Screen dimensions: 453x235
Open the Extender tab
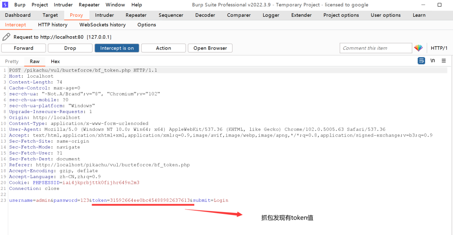click(301, 15)
